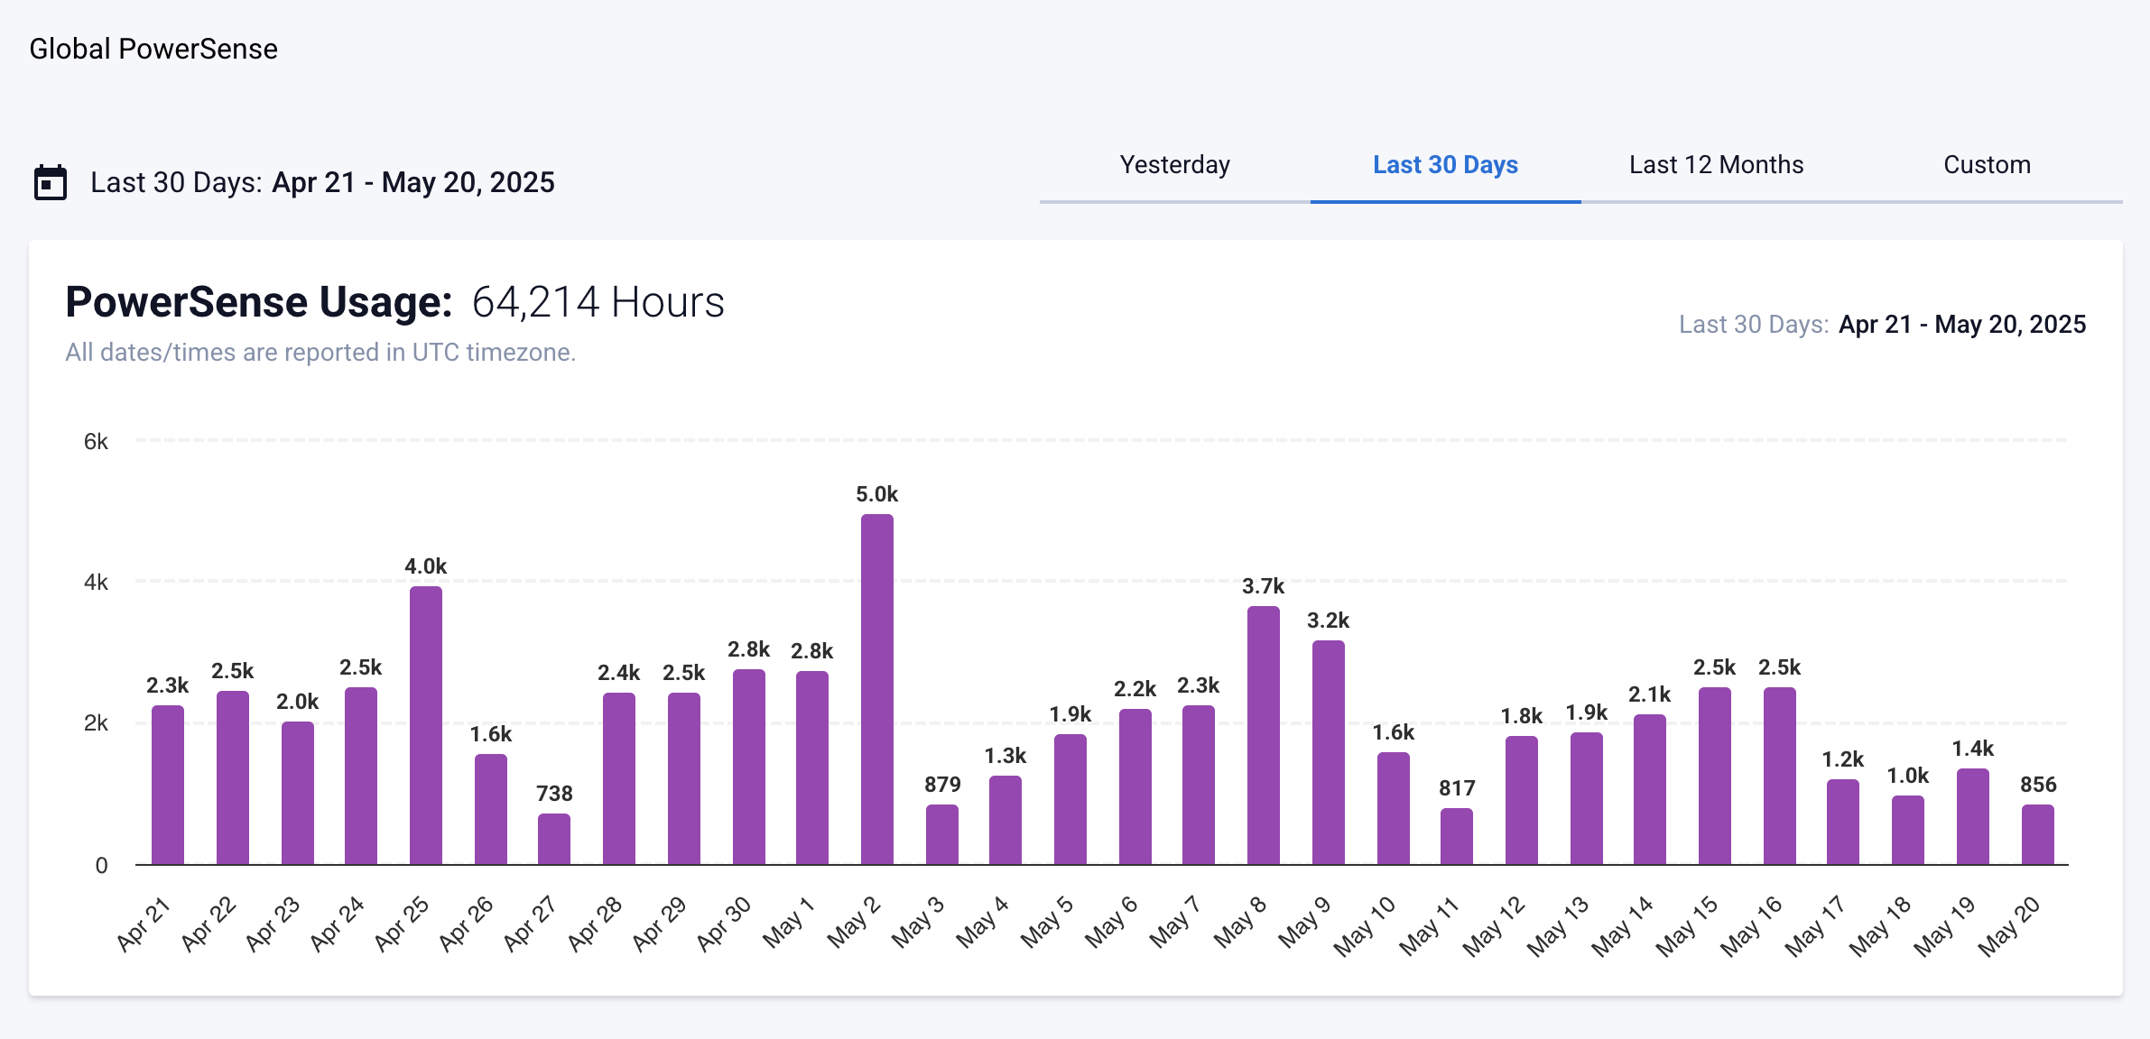This screenshot has width=2150, height=1039.
Task: Select the May 8 bar showing 3.7k
Action: pyautogui.click(x=1263, y=736)
